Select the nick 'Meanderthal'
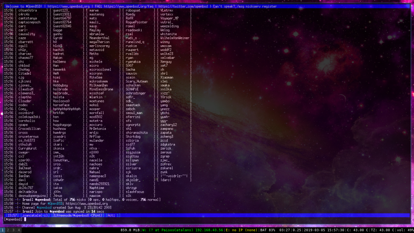The width and height of the screenshot is (414, 233). (99, 38)
